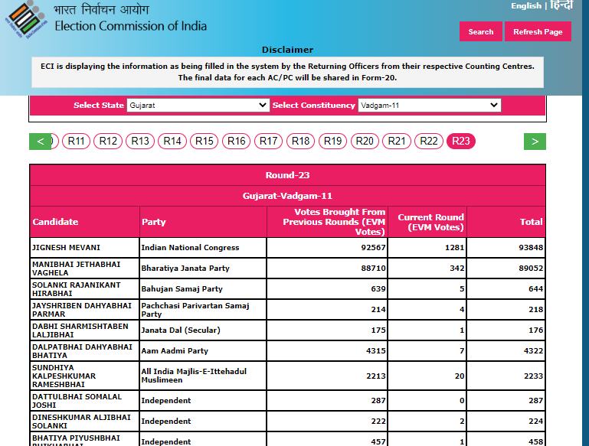
Task: Switch to round R20 tab
Action: [x=365, y=141]
